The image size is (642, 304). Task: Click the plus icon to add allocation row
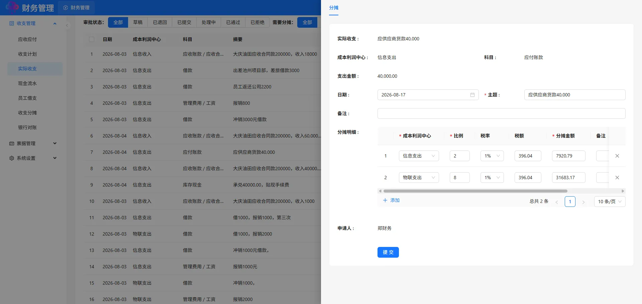(385, 200)
